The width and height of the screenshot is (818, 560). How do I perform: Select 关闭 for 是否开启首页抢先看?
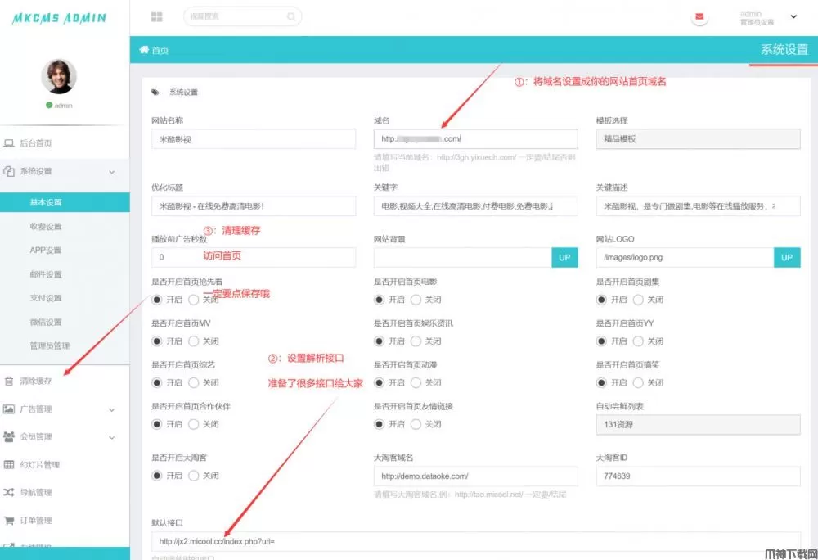(x=195, y=300)
